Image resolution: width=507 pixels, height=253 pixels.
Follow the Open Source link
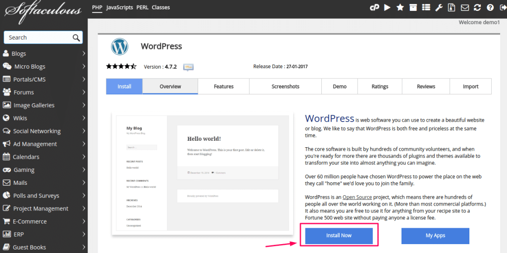point(357,197)
